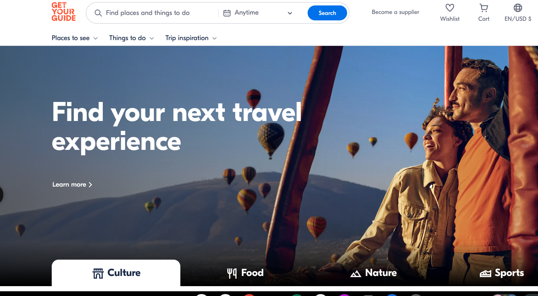The image size is (538, 296).
Task: Click the Nature mountain icon
Action: tap(356, 274)
